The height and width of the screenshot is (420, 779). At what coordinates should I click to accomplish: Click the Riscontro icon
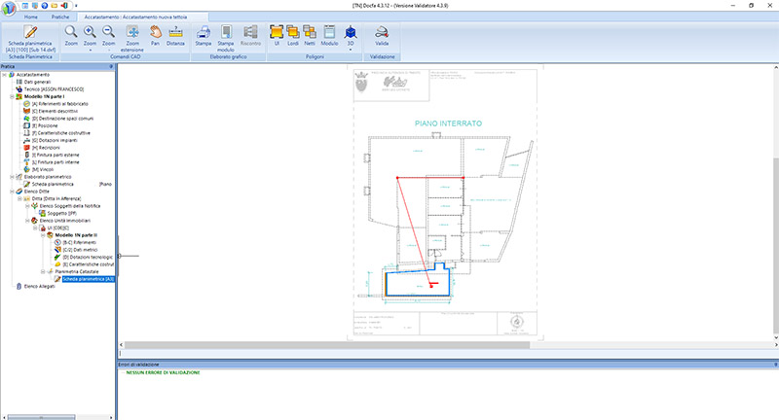[x=250, y=35]
